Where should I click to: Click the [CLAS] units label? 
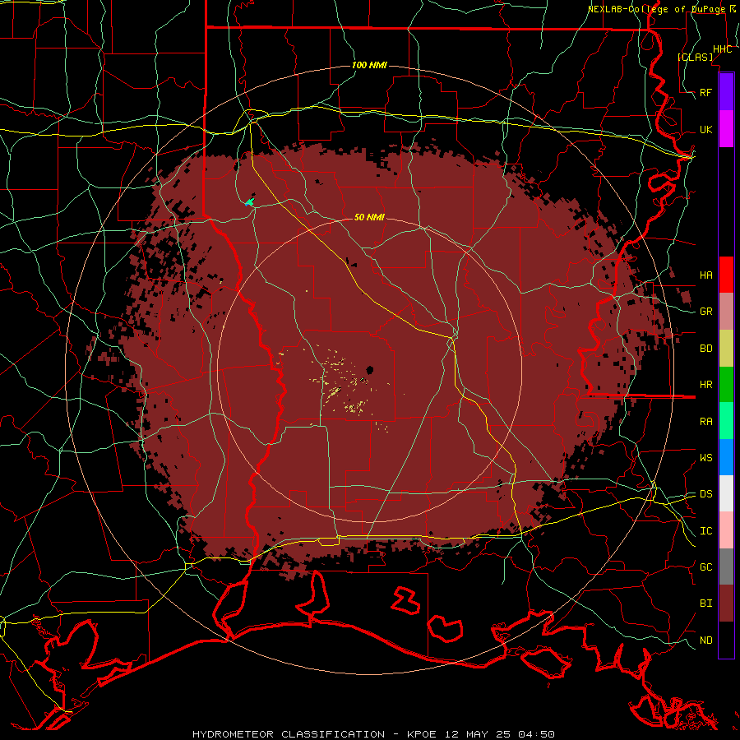(x=695, y=57)
